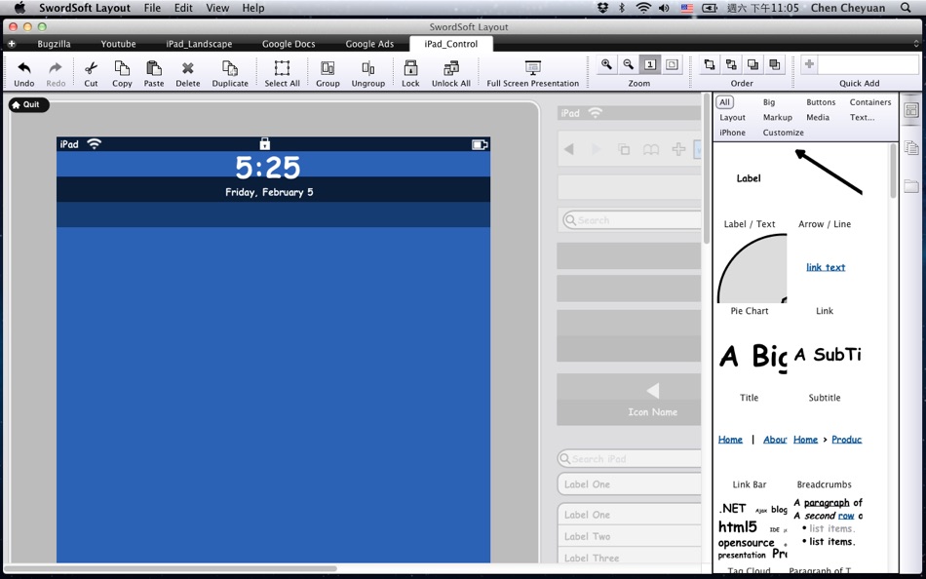Viewport: 926px width, 579px height.
Task: Click the send backward order icon
Action: tap(774, 65)
